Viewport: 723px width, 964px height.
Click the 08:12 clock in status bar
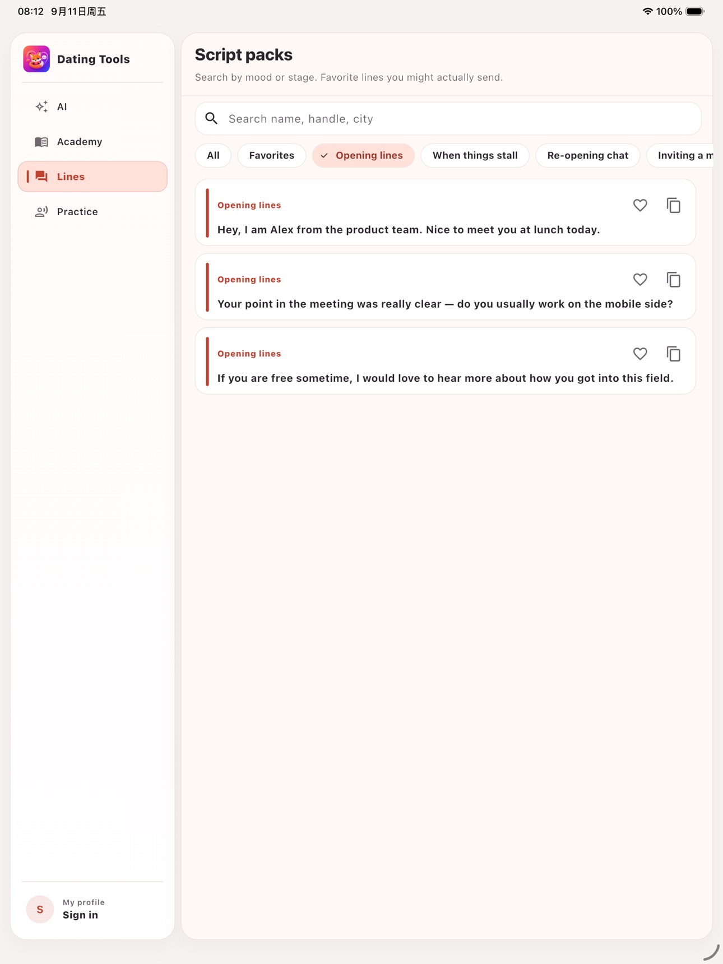click(31, 11)
